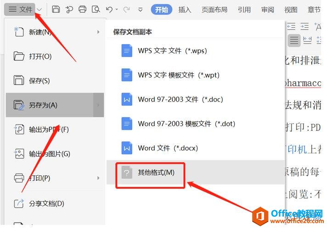Image resolution: width=327 pixels, height=229 pixels.
Task: Select 新建(N) in the file menu
Action: (x=55, y=32)
